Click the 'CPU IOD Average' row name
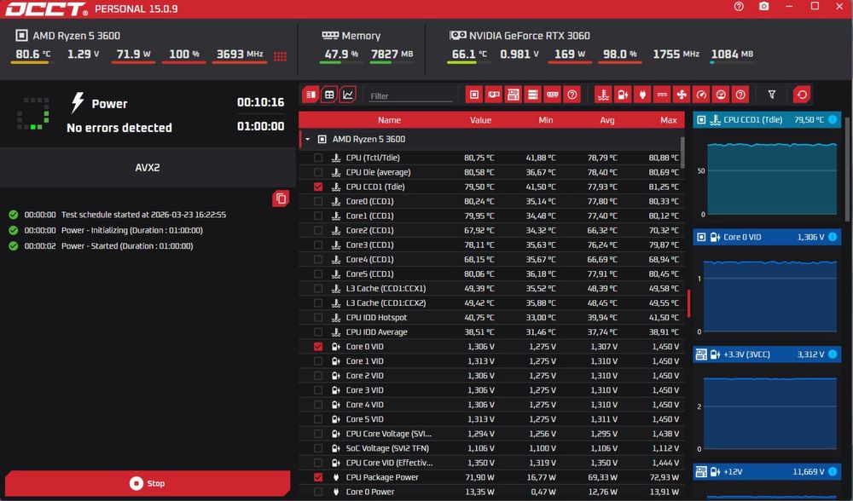Screen dimensions: 853x501 [376, 332]
